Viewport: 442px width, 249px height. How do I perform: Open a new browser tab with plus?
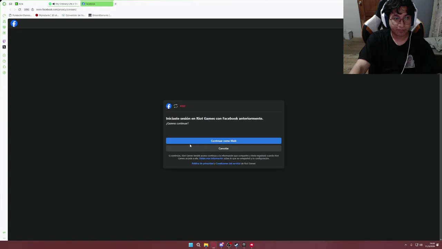point(115,4)
